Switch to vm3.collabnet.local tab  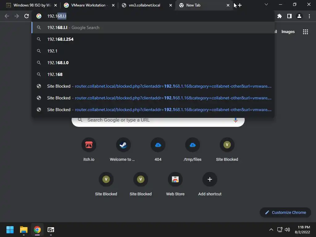pos(147,6)
